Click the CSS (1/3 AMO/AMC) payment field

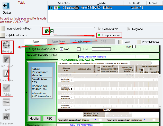click(x=79, y=125)
